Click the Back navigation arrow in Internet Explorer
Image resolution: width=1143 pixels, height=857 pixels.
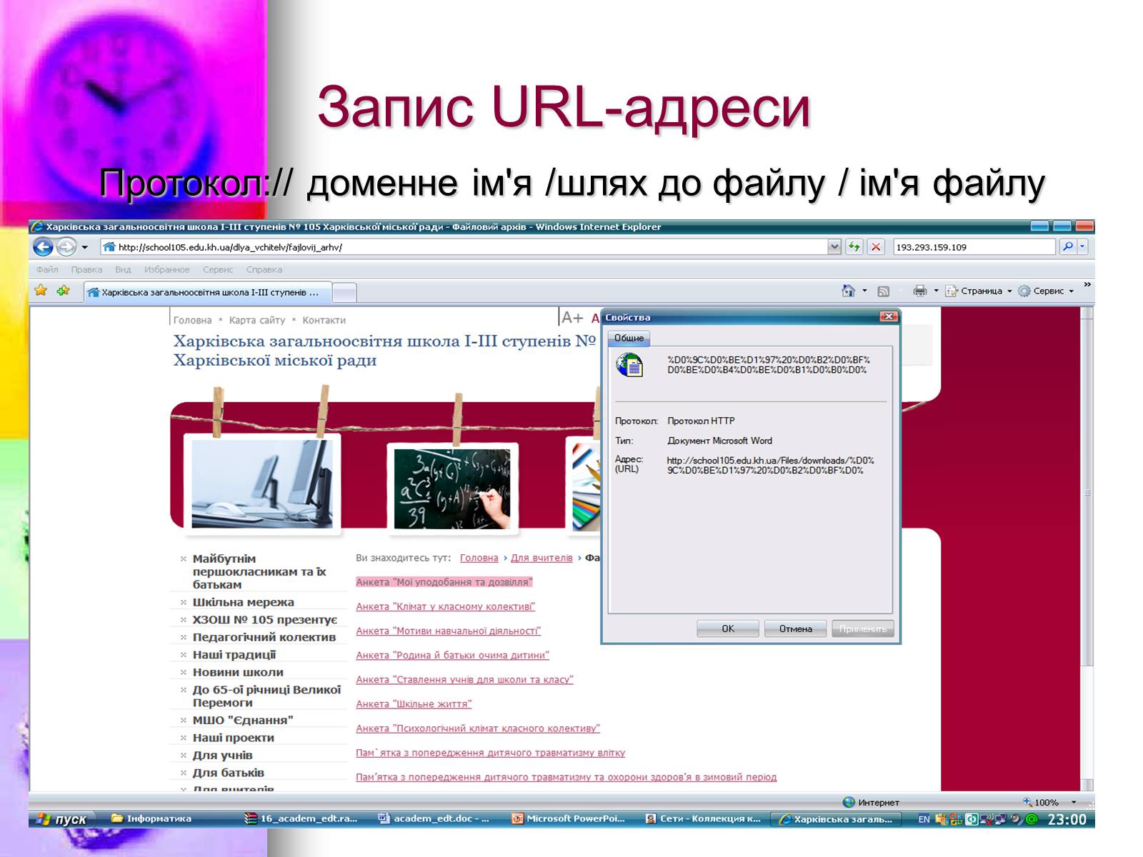(43, 247)
